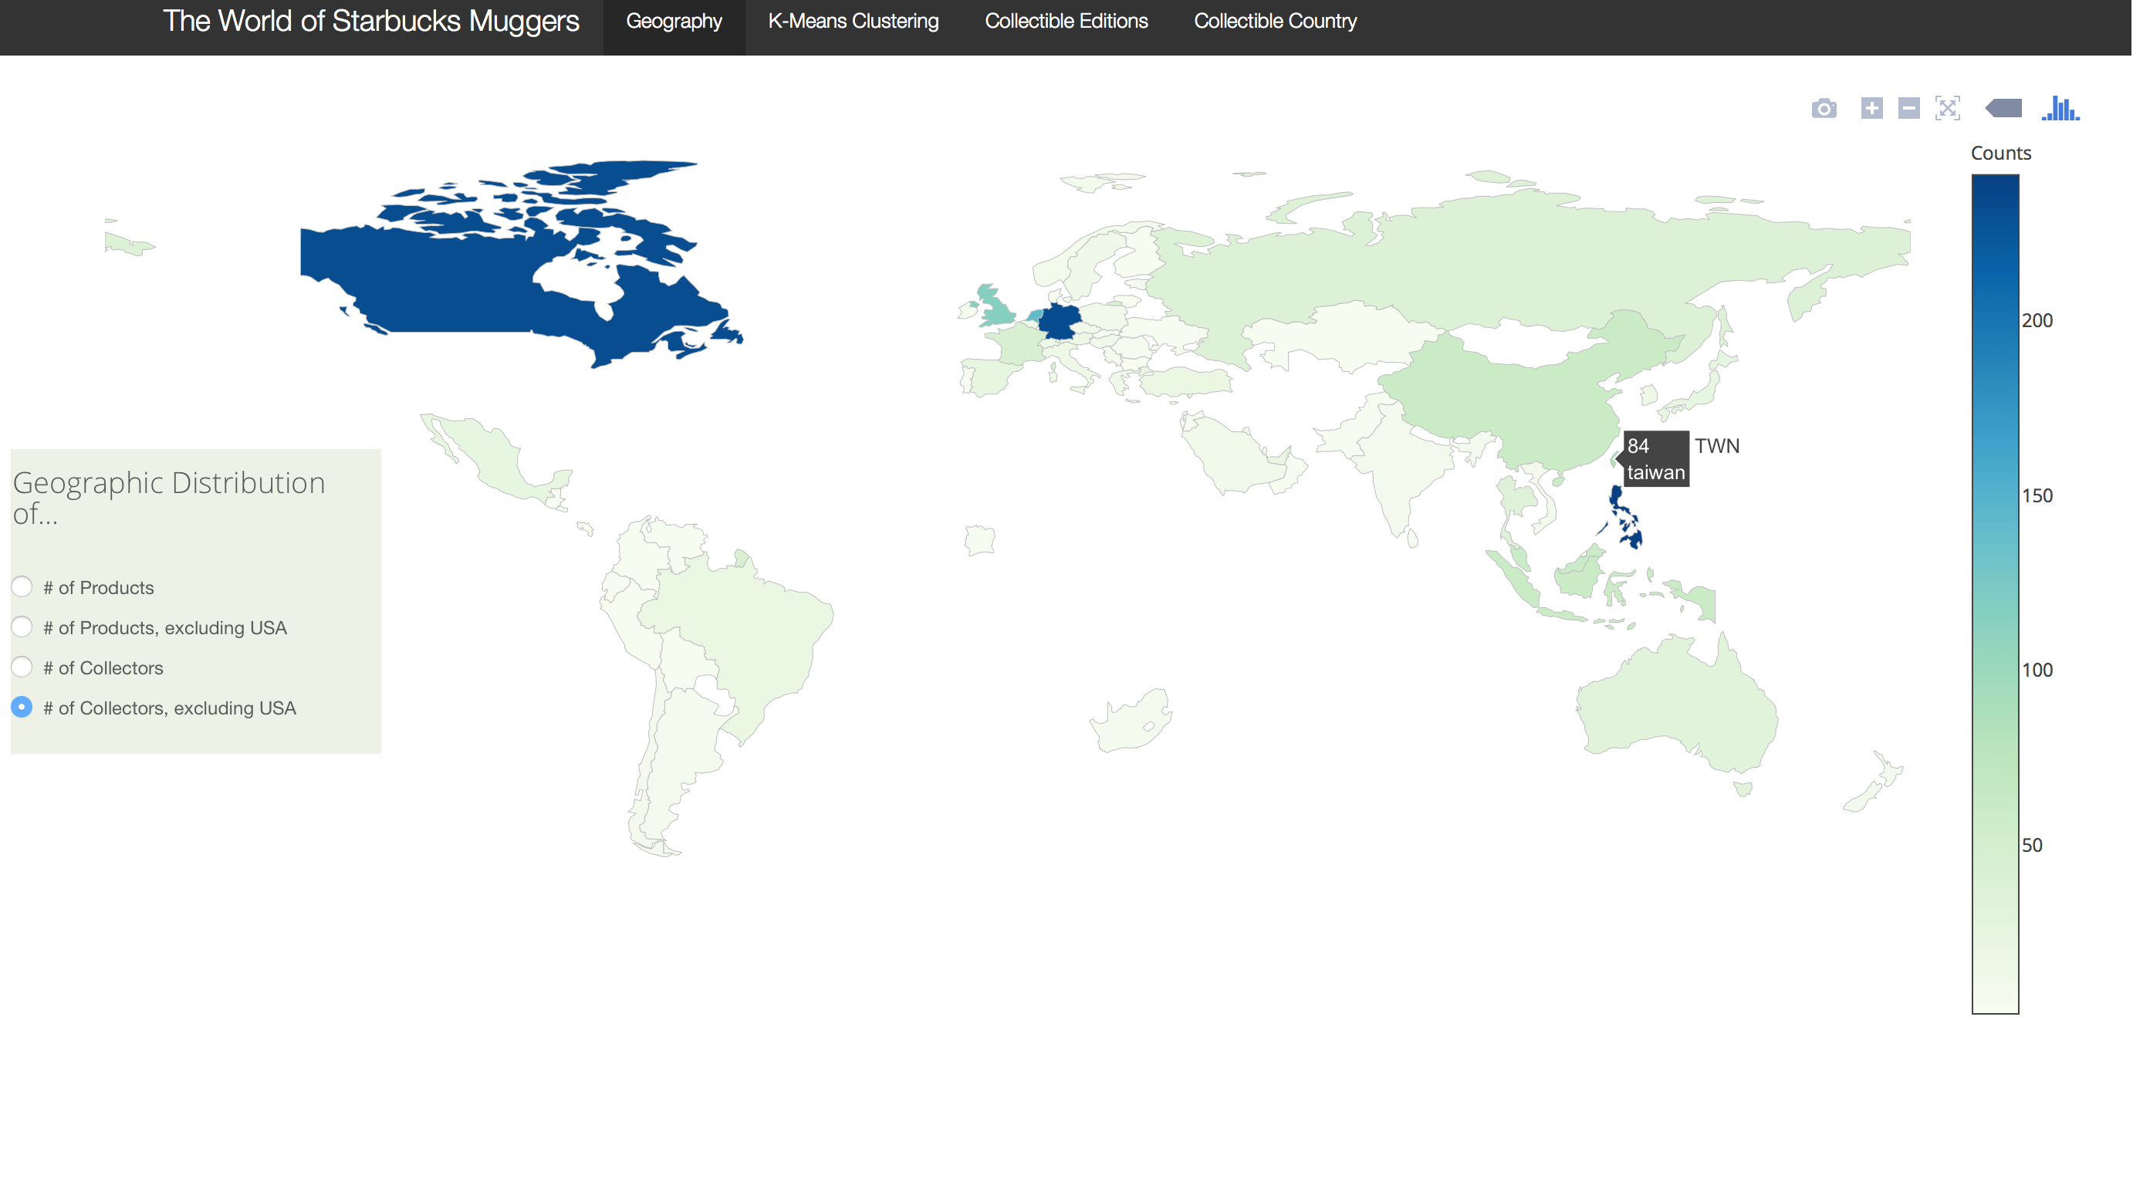The image size is (2133, 1179).
Task: Click Germany on the map
Action: pos(1059,322)
